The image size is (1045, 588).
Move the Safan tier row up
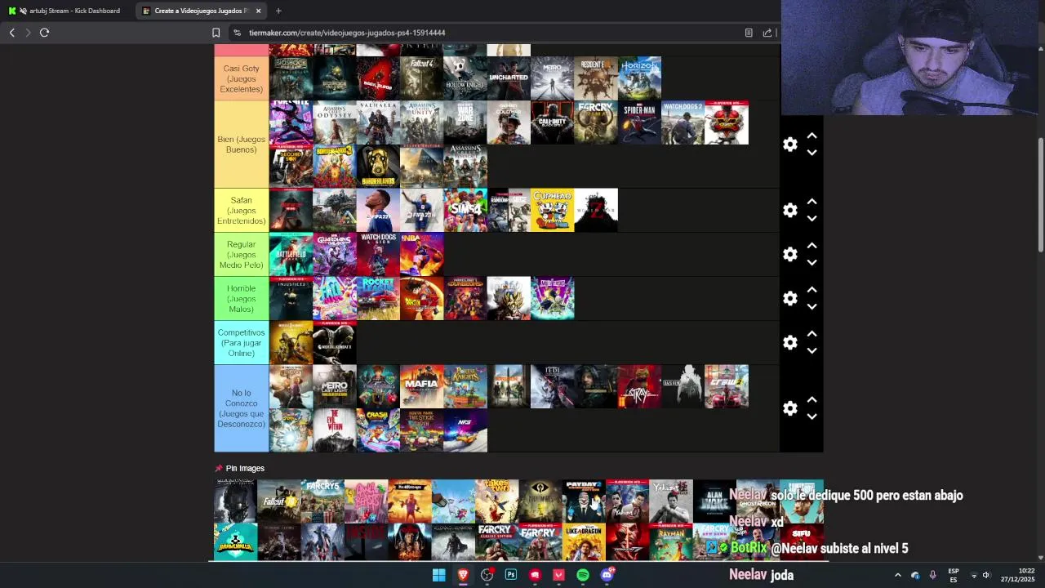click(812, 203)
